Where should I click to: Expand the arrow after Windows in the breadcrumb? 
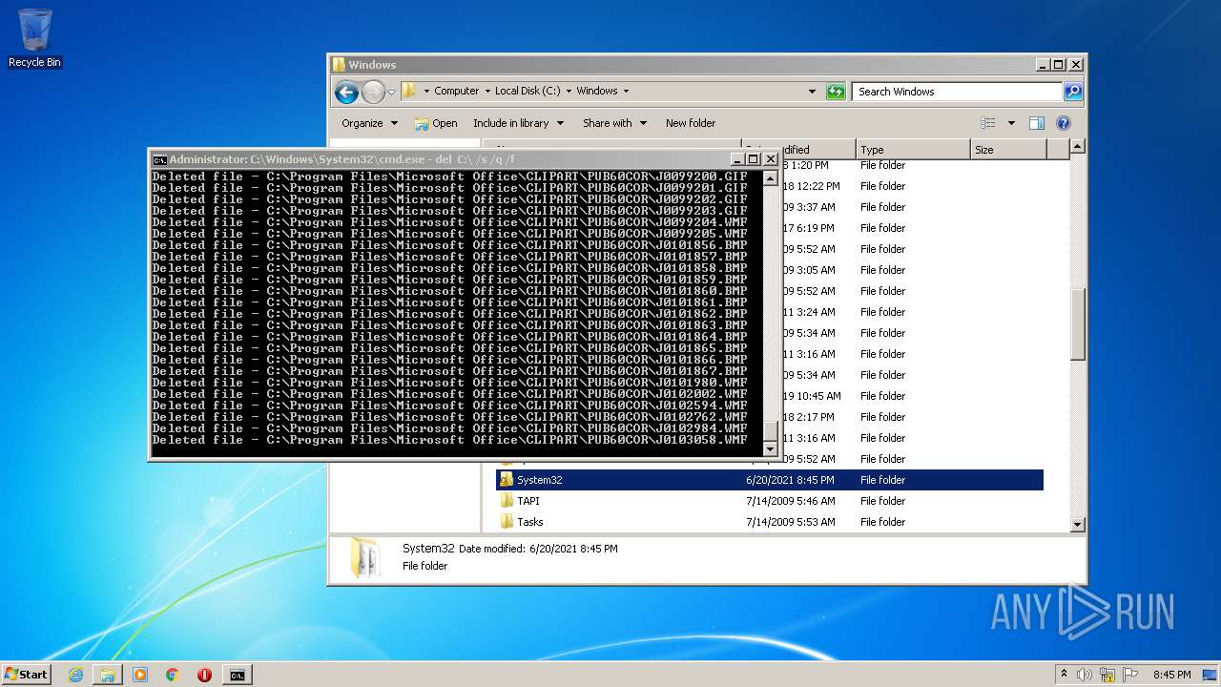pos(626,91)
